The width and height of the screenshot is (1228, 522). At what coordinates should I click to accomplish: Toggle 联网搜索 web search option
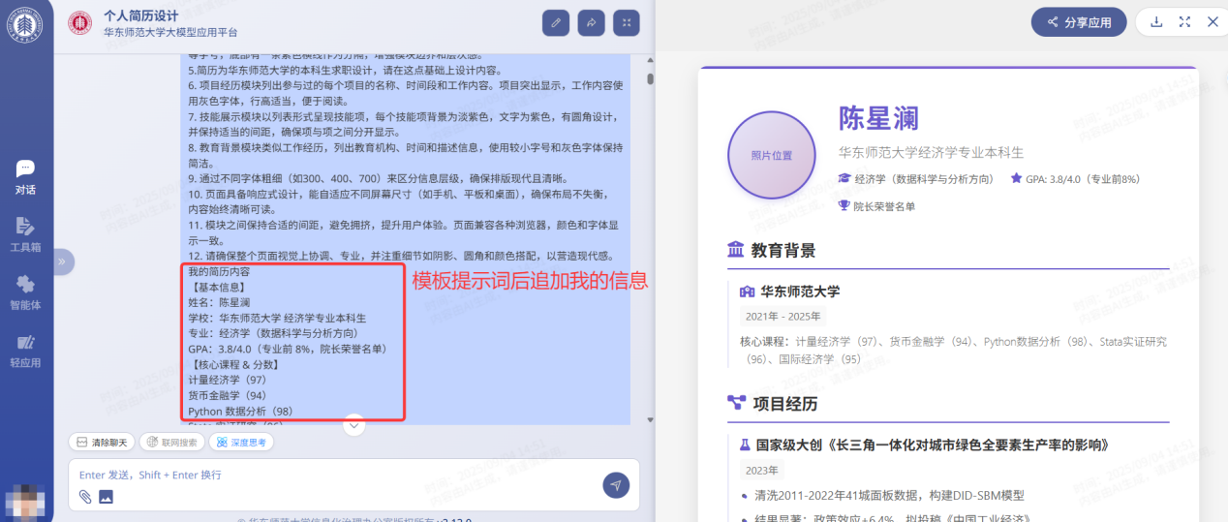(171, 443)
